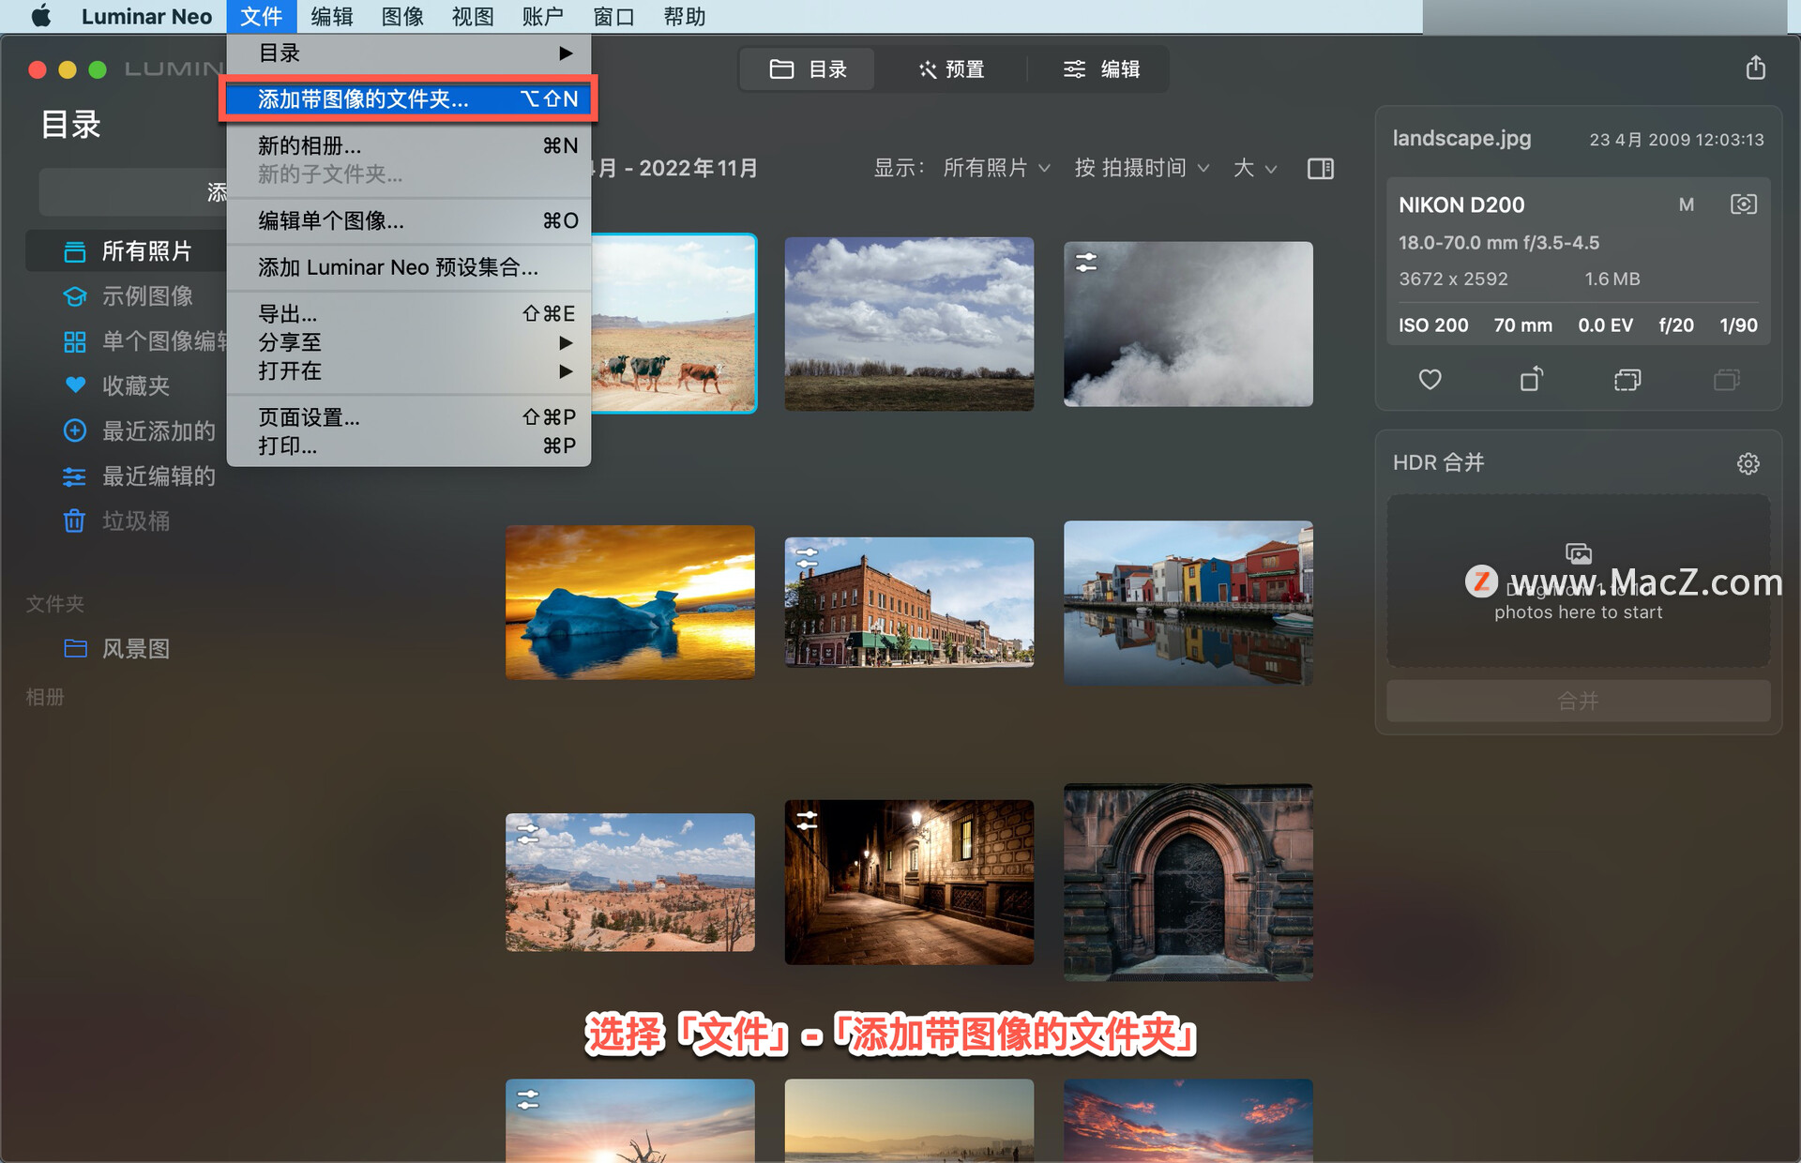
Task: Open the 帮助 menu
Action: [x=685, y=16]
